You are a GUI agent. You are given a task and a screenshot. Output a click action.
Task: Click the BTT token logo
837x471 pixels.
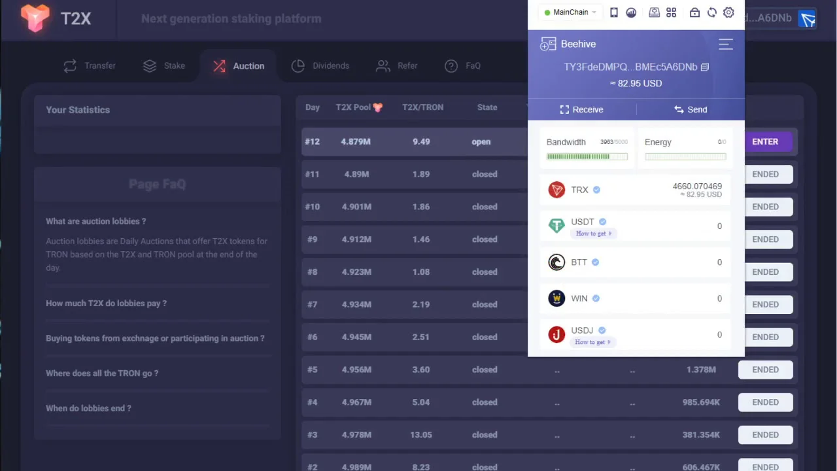[x=556, y=262]
